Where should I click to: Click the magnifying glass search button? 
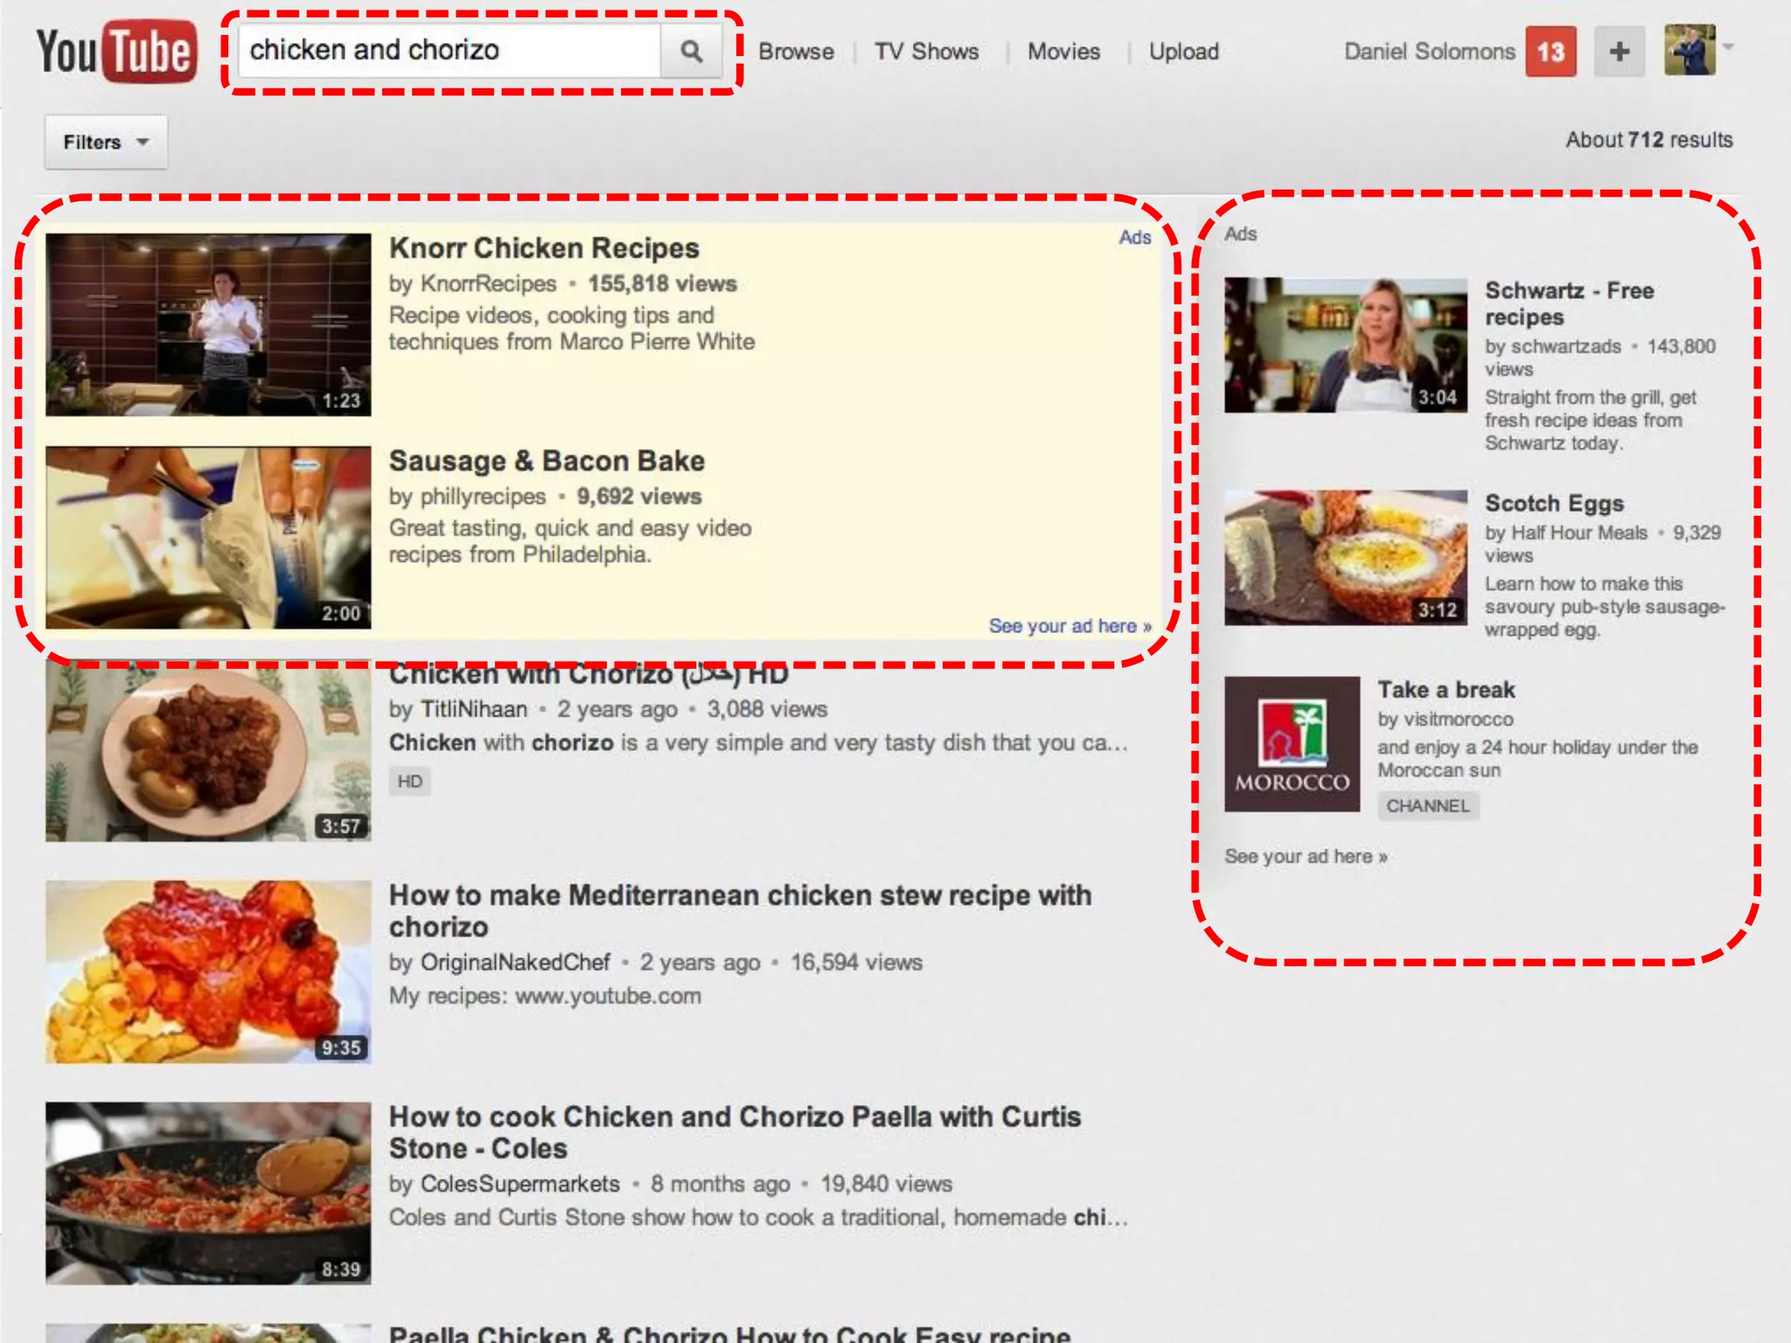click(691, 52)
